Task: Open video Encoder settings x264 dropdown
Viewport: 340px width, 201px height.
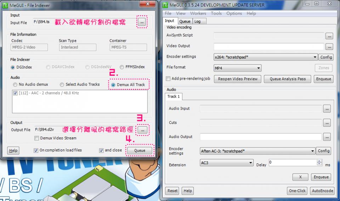Action: (x=266, y=57)
